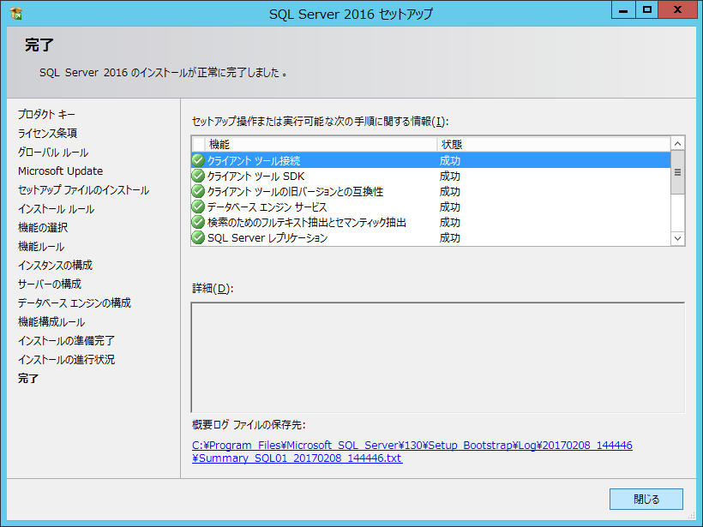This screenshot has height=527, width=703.
Task: Click green check icon beside クライアント ツール接続
Action: pyautogui.click(x=198, y=160)
